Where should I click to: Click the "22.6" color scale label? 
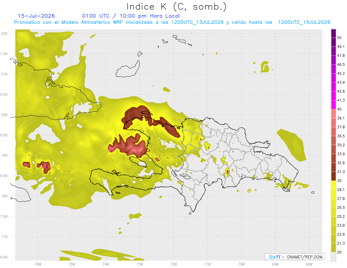(x=341, y=234)
